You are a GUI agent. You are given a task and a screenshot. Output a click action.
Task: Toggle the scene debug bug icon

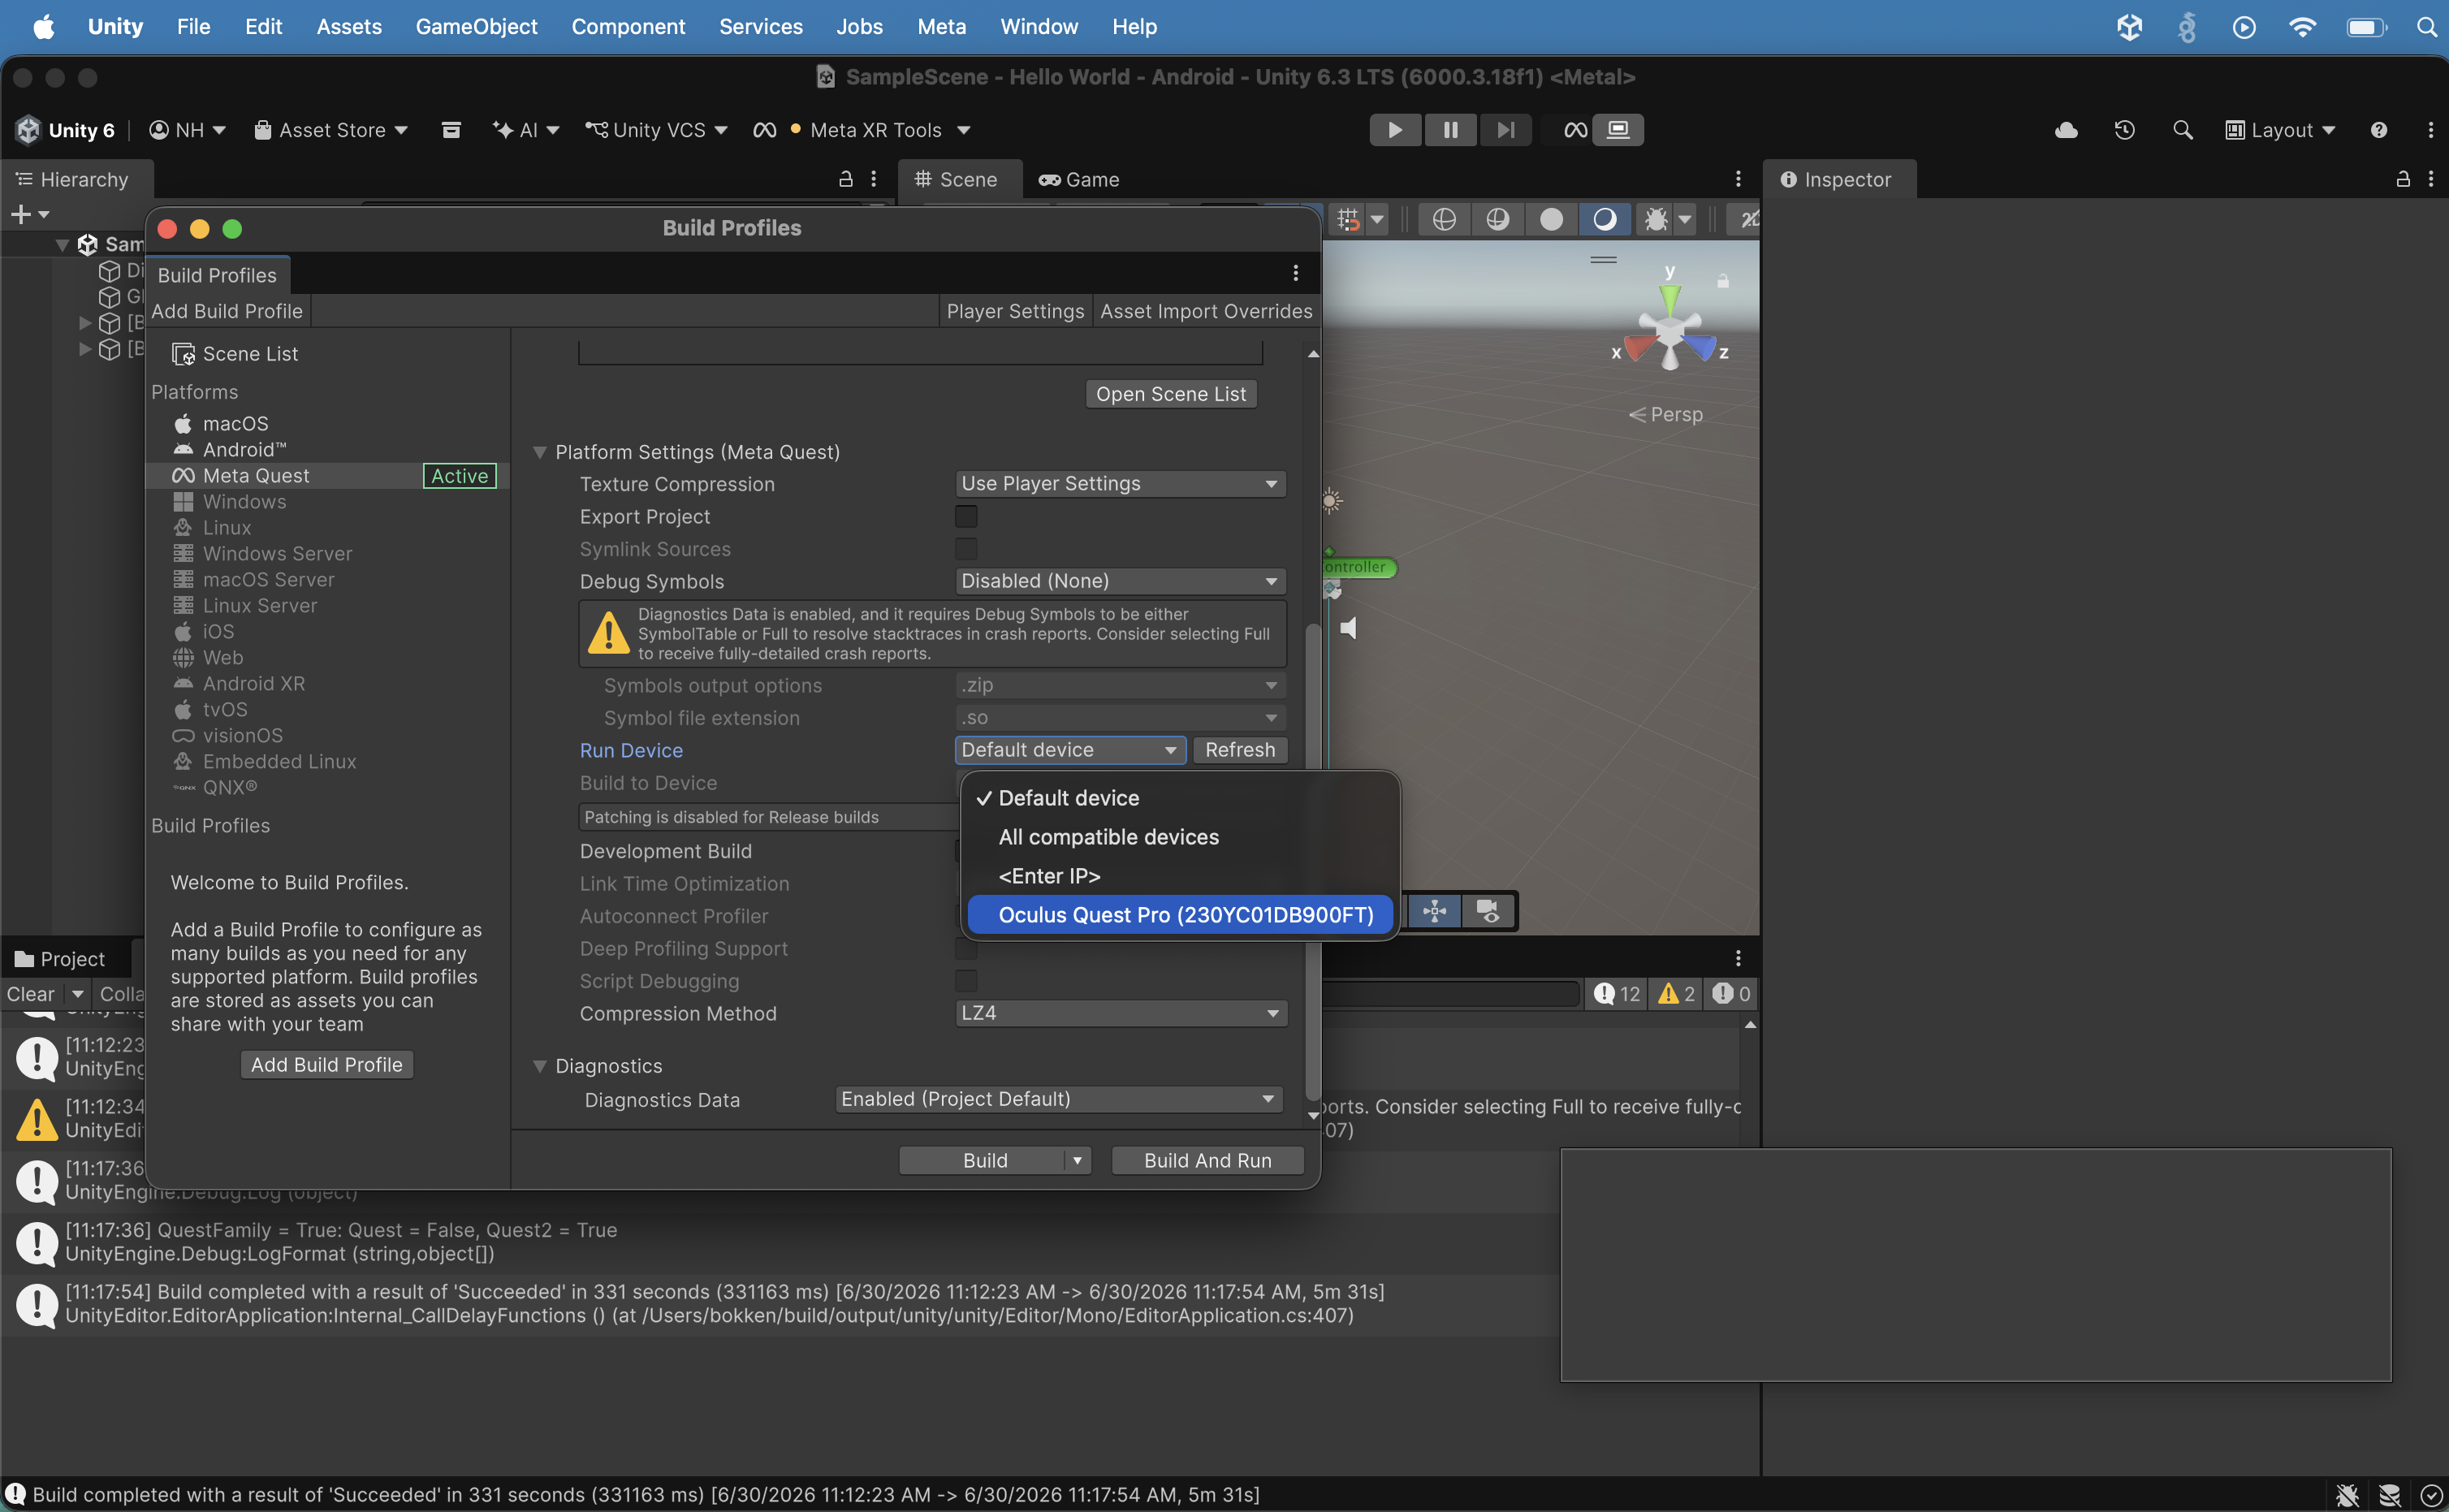[1656, 219]
